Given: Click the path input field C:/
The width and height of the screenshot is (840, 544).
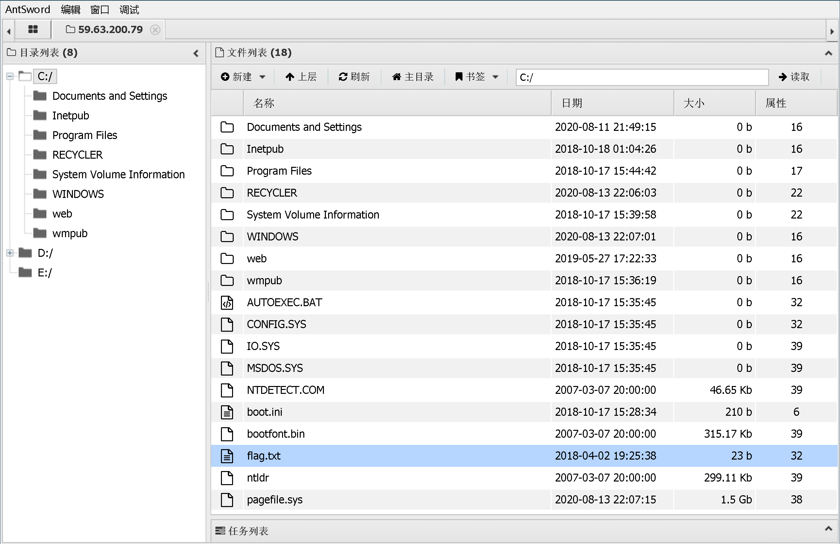Looking at the screenshot, I should coord(642,77).
